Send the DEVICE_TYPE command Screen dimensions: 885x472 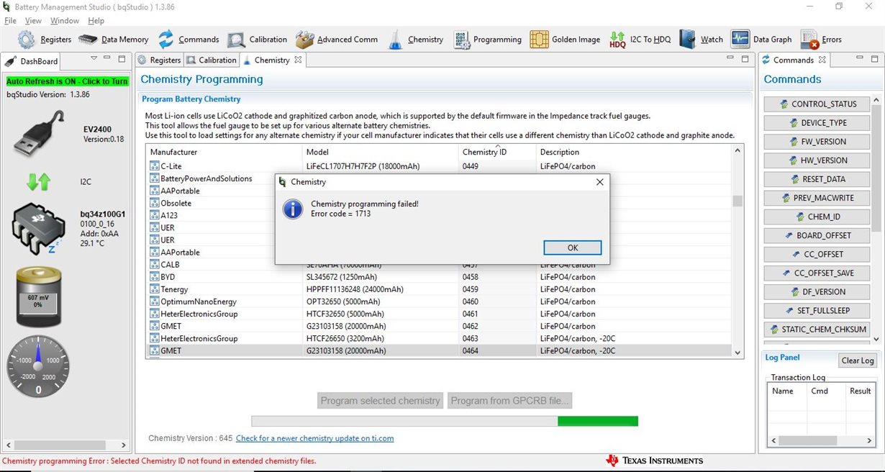tap(817, 123)
